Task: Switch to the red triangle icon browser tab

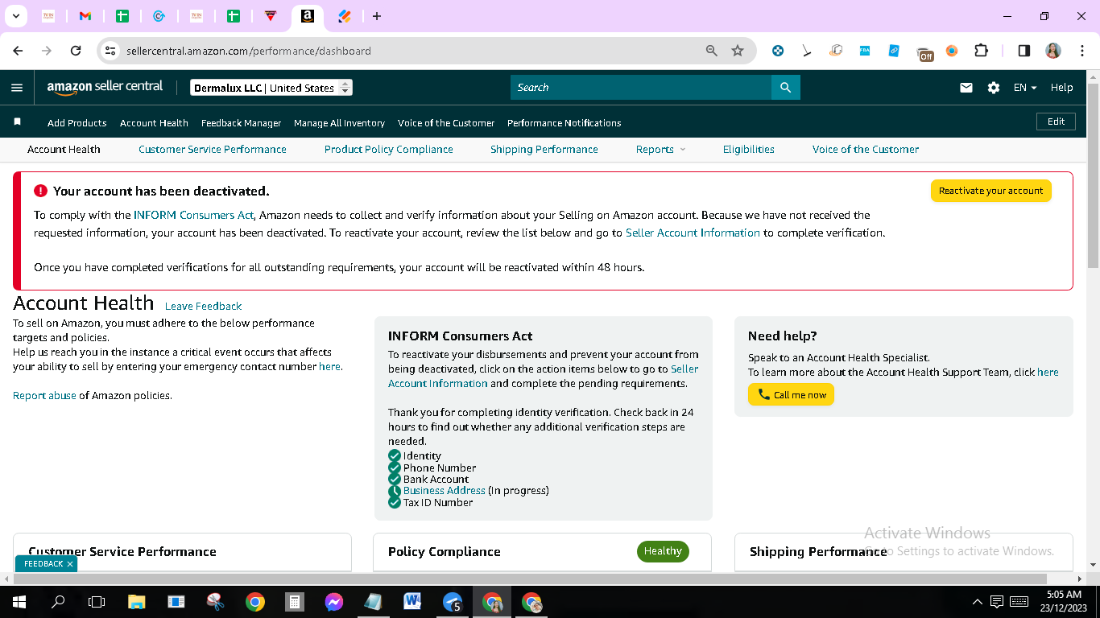Action: pos(271,16)
